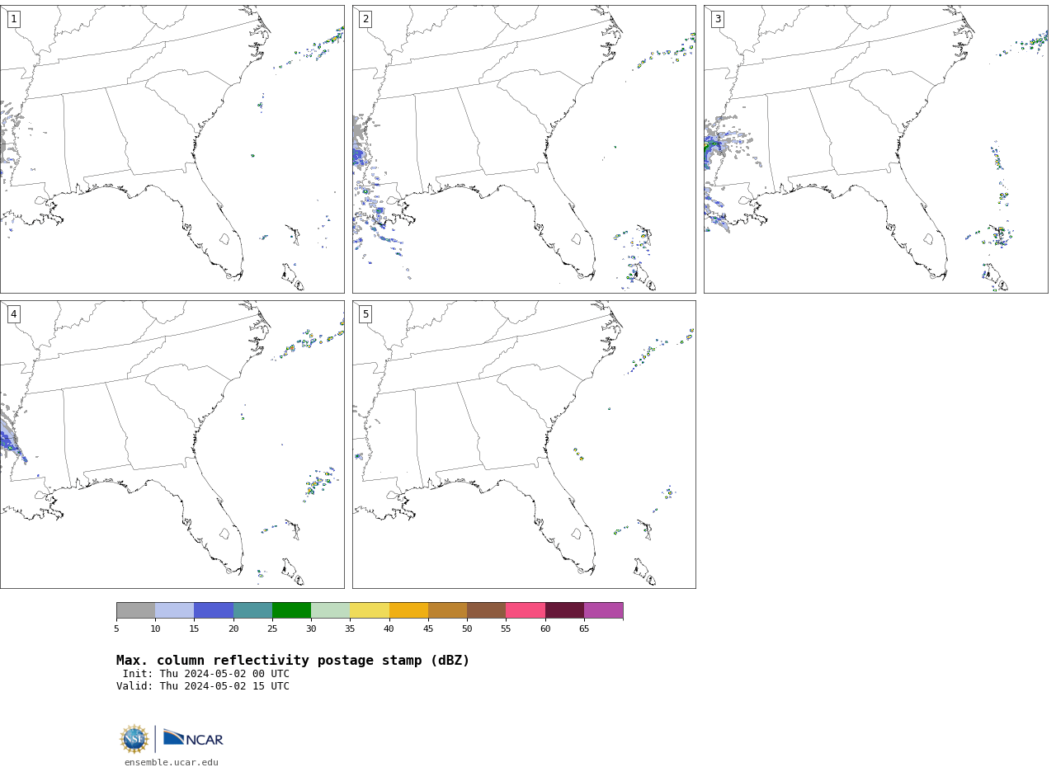
Task: Open ensemble member 2 map panel
Action: (524, 149)
